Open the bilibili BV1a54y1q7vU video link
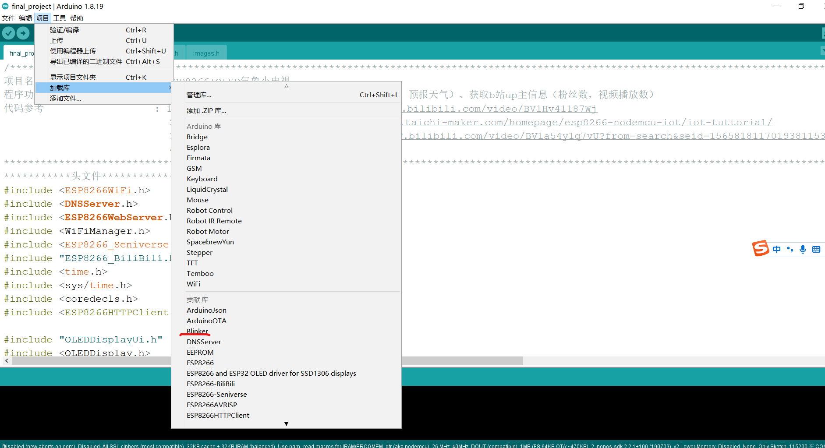The width and height of the screenshot is (825, 448). click(613, 136)
